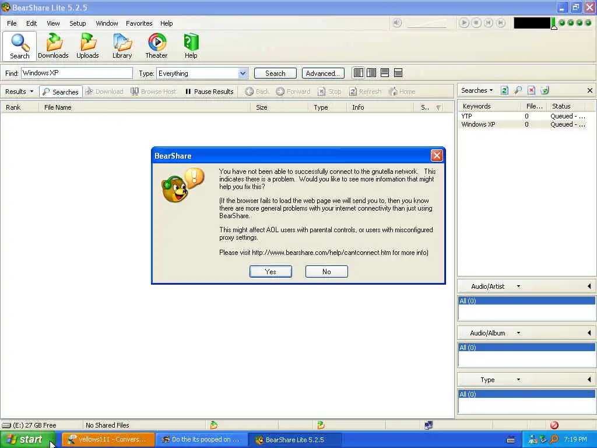Toggle the Searches pane button
Image resolution: width=597 pixels, height=448 pixels.
(61, 92)
